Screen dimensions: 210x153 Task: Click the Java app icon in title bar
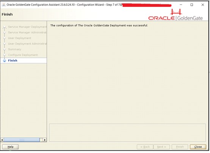pyautogui.click(x=4, y=5)
